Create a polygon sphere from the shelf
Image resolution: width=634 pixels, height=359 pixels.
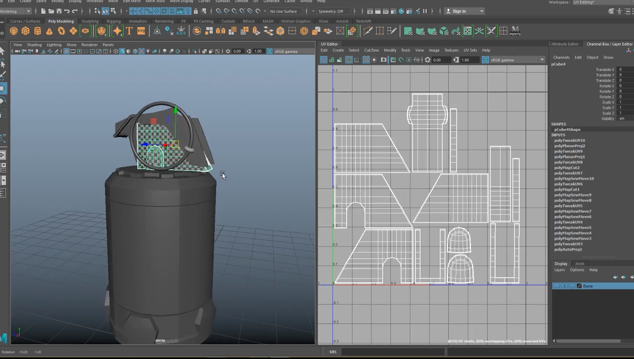pos(14,31)
